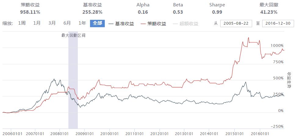The height and width of the screenshot is (139, 295).
Task: Toggle the 策略收益 legend series
Action: tap(156, 24)
